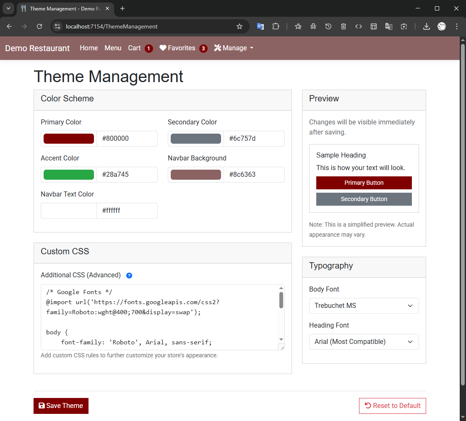
Task: Click the 'Custom CSS' card header
Action: click(163, 253)
